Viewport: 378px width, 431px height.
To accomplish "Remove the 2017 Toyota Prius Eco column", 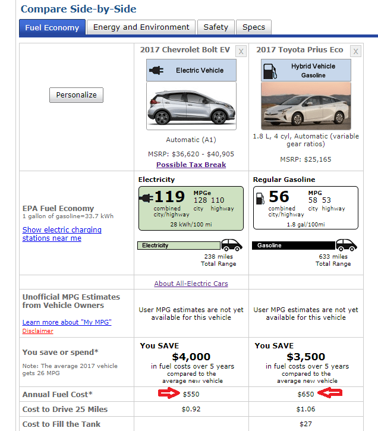I will coord(355,51).
